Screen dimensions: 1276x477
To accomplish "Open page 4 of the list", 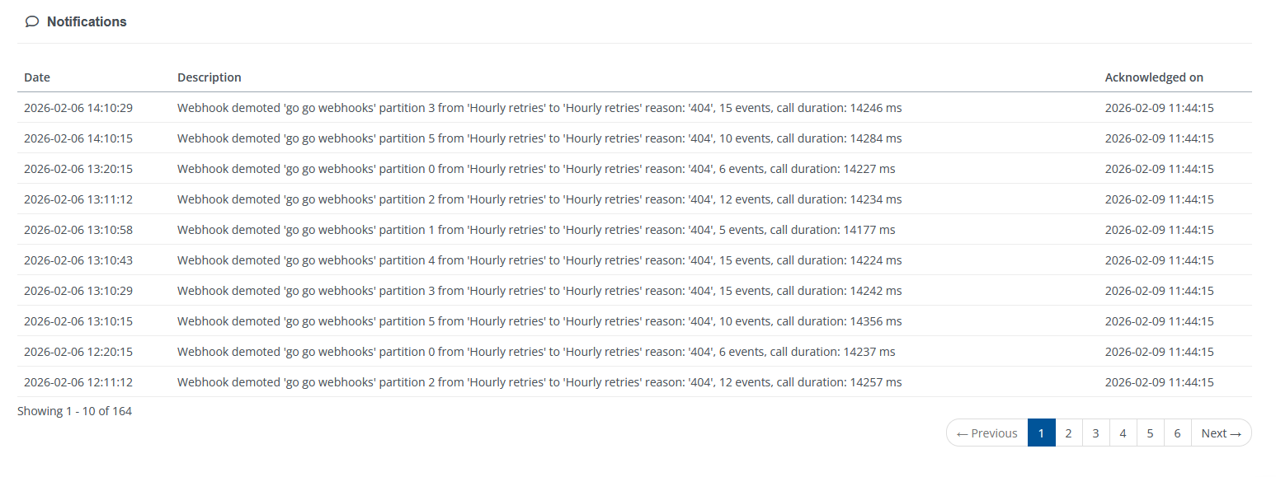I will click(1123, 433).
